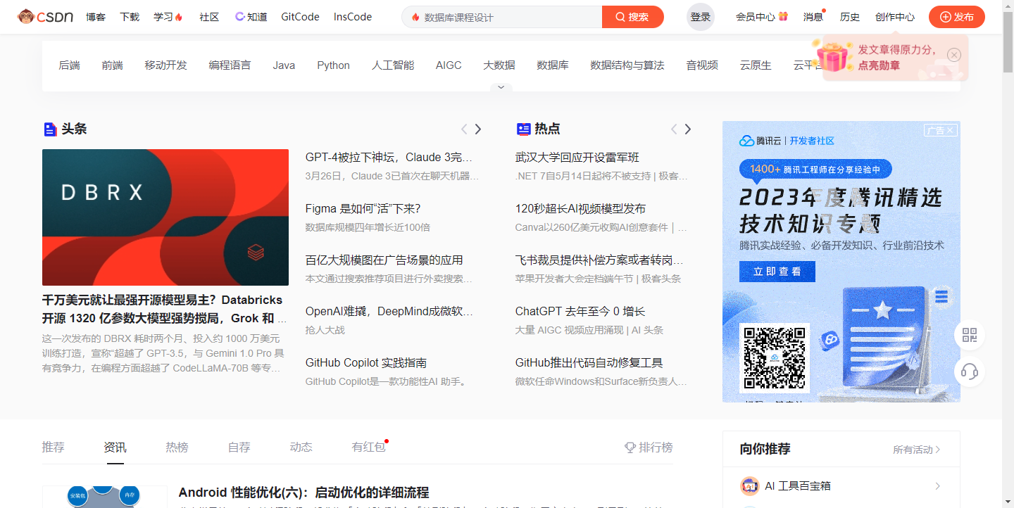Go to next 头条 page
Image resolution: width=1014 pixels, height=508 pixels.
click(x=478, y=129)
